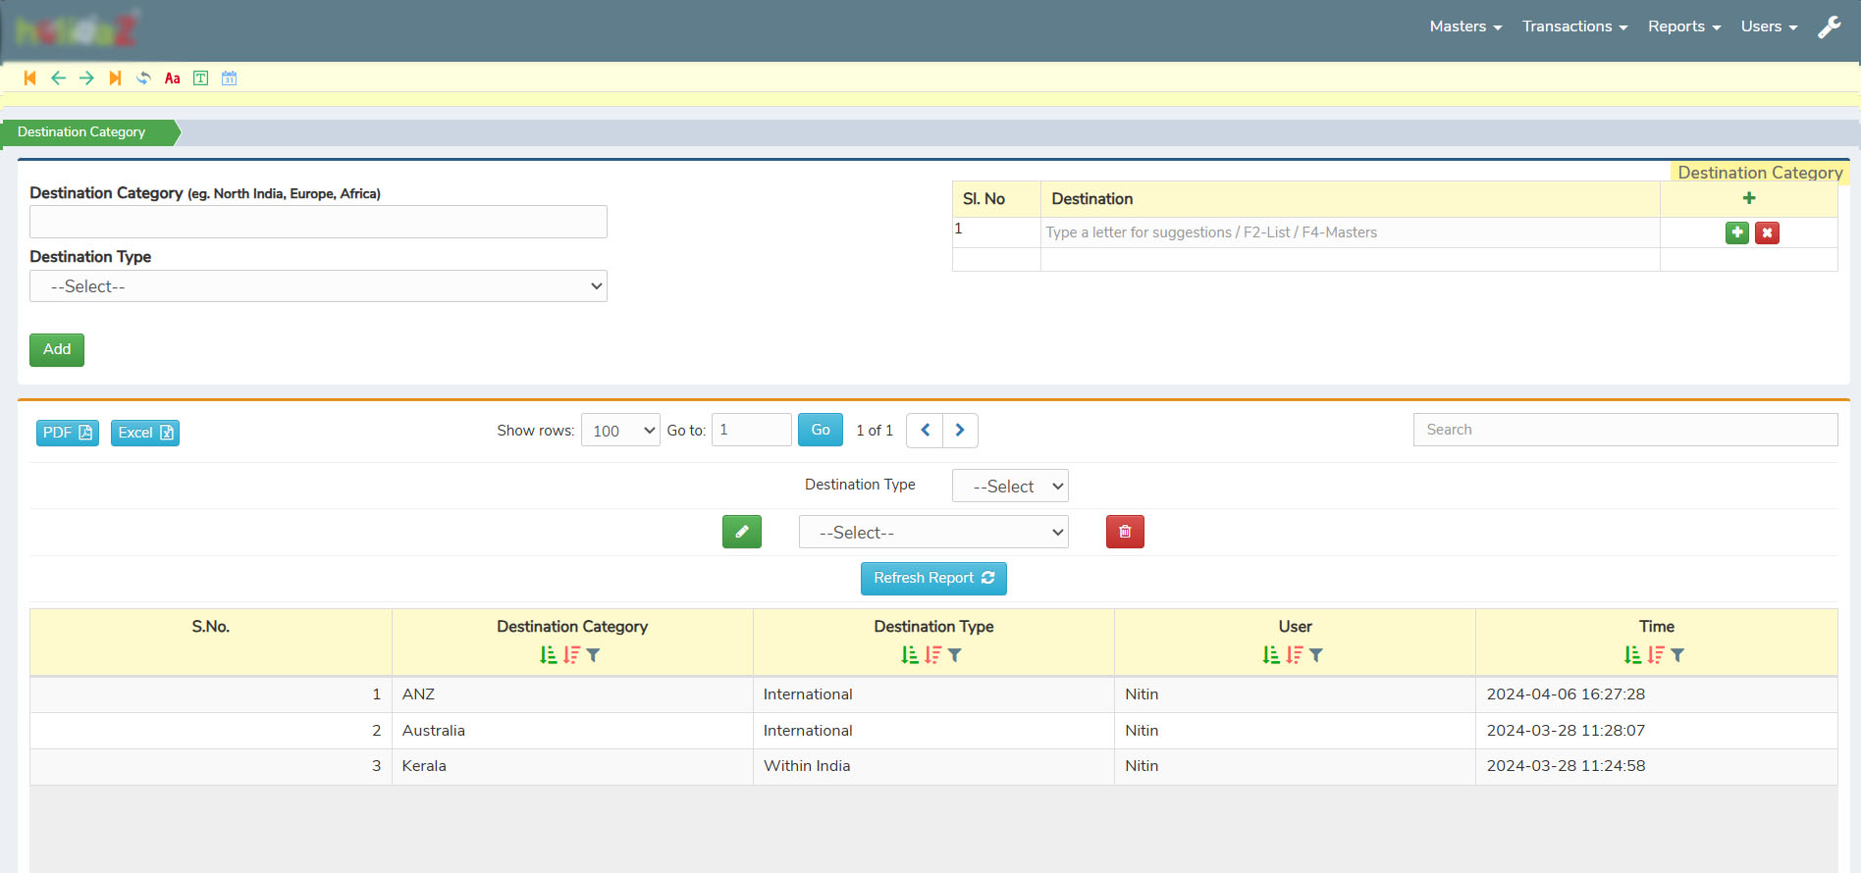Remove destination row with red X icon
1861x873 pixels.
tap(1767, 232)
